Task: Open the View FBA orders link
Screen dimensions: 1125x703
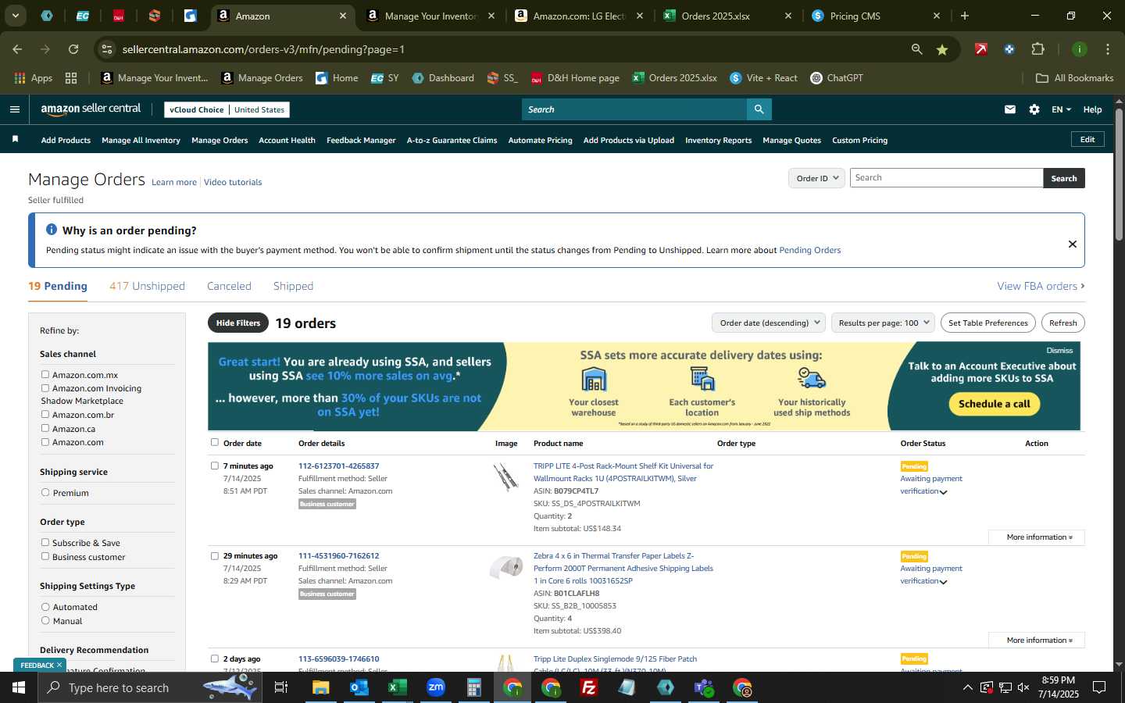Action: coord(1041,286)
